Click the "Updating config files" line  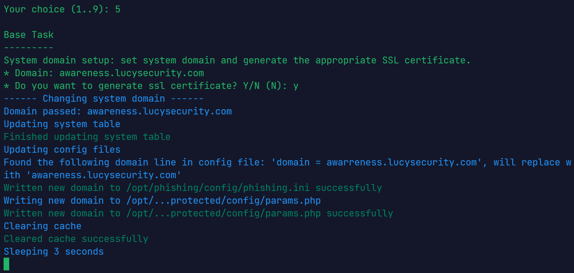point(62,150)
